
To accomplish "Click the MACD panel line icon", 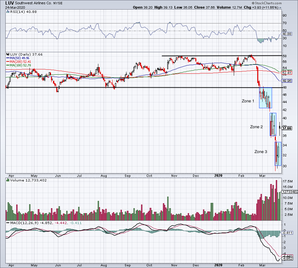I will tap(7, 223).
